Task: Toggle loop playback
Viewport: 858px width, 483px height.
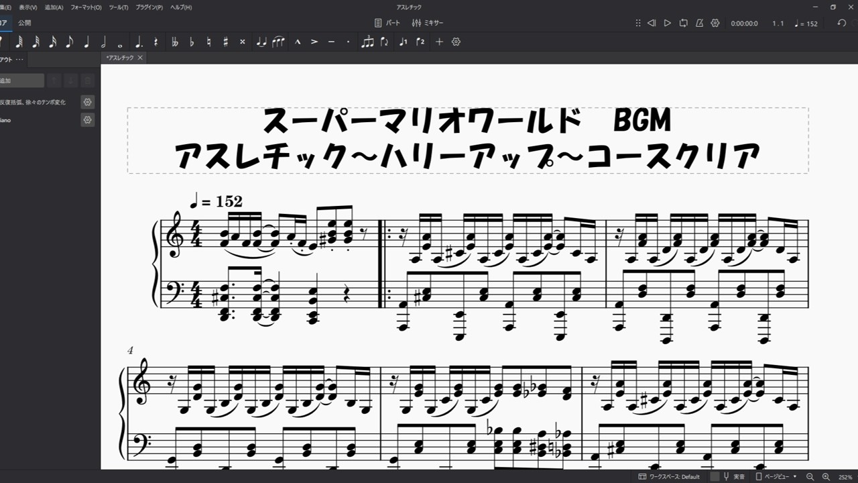Action: coord(683,23)
